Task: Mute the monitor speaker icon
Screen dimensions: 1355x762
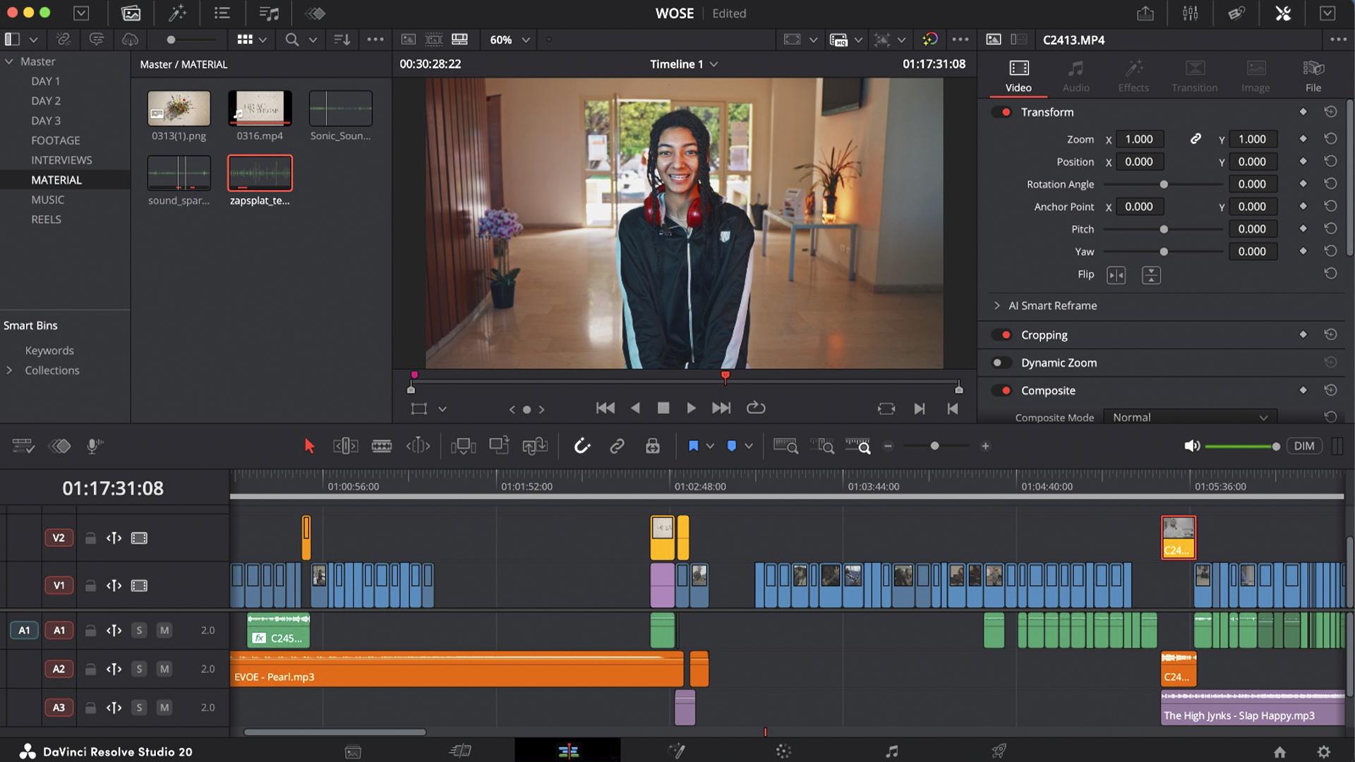Action: point(1192,446)
